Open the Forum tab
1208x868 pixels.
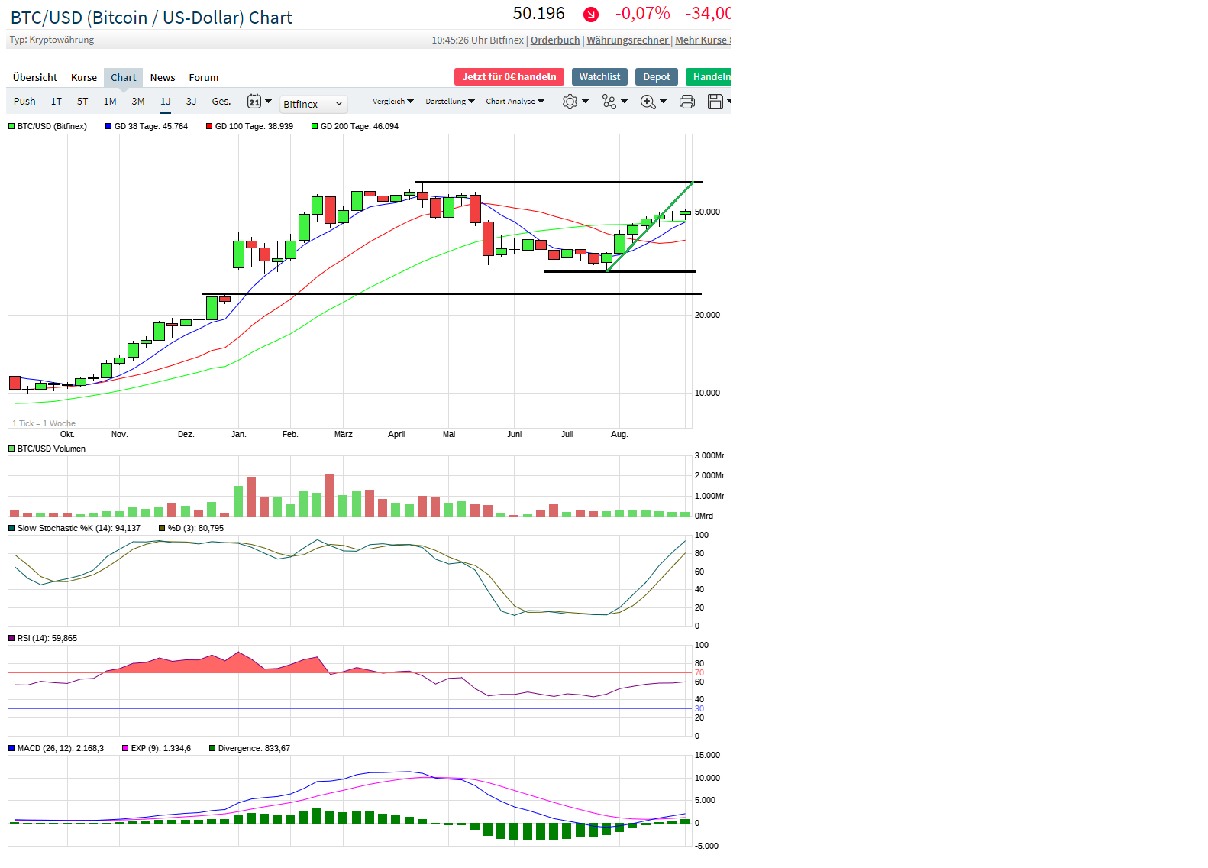(204, 78)
